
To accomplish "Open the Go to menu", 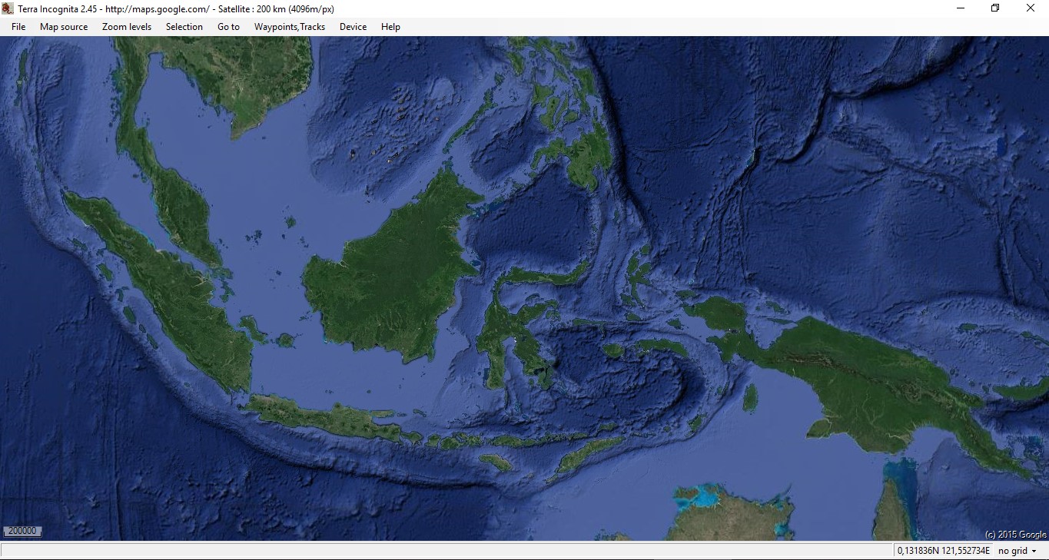I will (228, 27).
